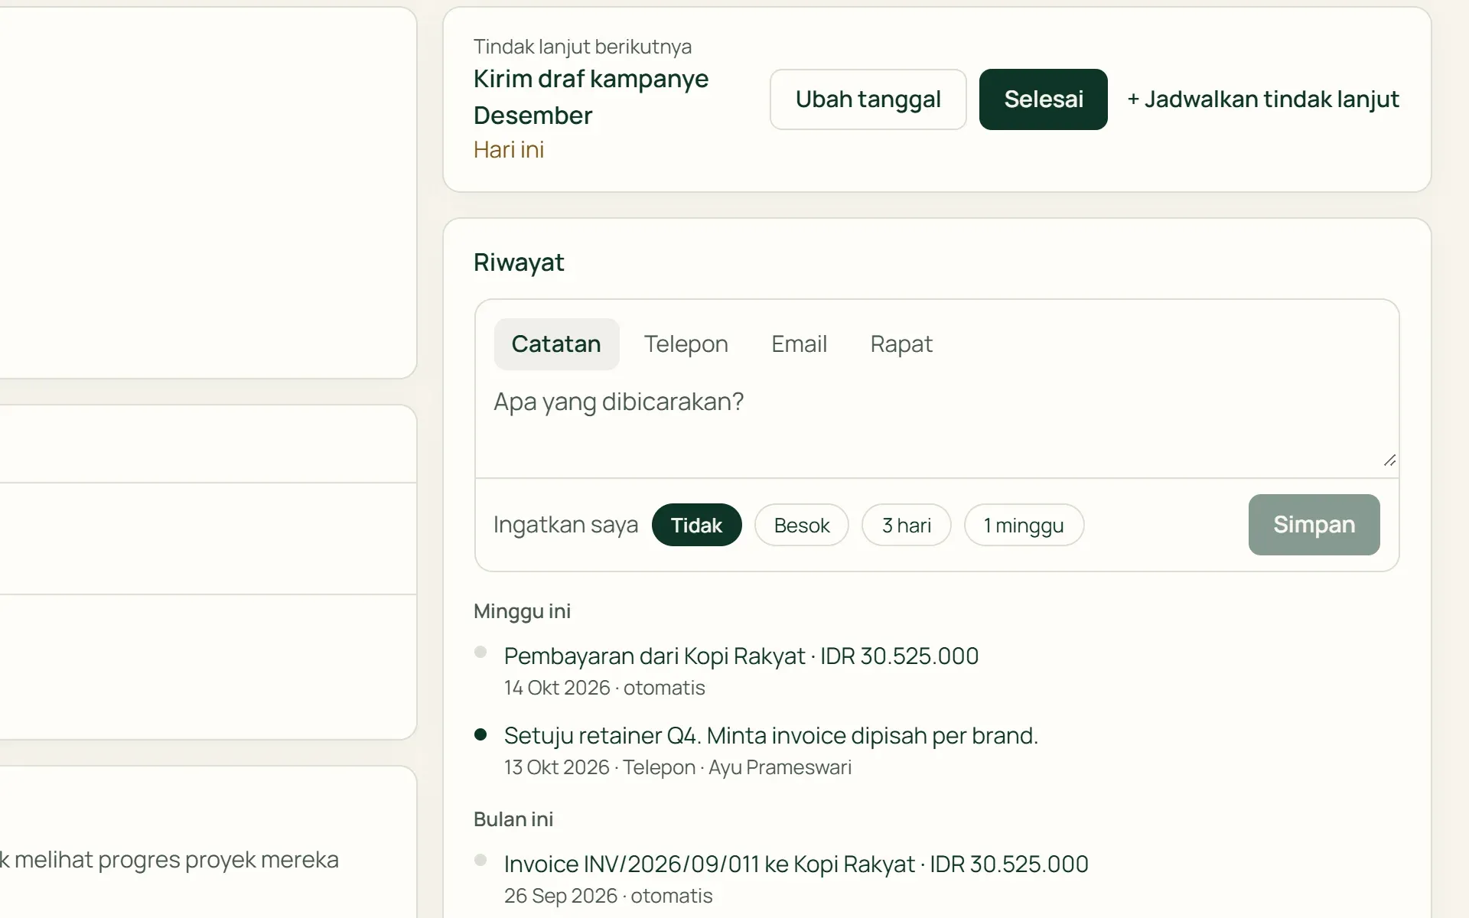Click the "13 Okt 2026 · Telepon · Ayu Prameswari" line
Image resolution: width=1469 pixels, height=918 pixels.
[677, 767]
